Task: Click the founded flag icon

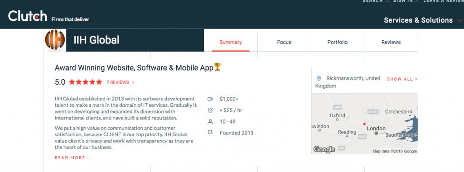Action: (210, 133)
